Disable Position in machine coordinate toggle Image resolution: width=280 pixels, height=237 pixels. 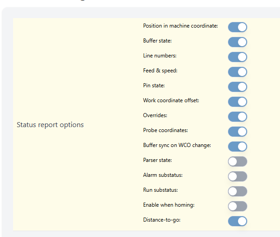point(237,27)
